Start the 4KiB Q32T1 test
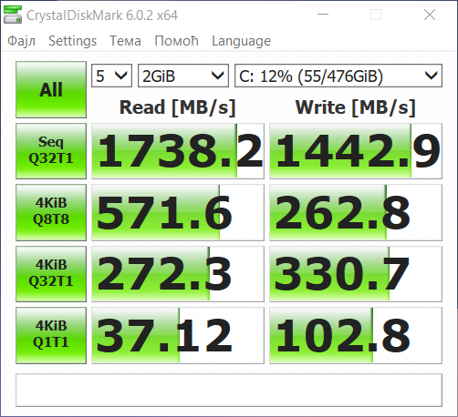This screenshot has height=417, width=458. point(51,274)
